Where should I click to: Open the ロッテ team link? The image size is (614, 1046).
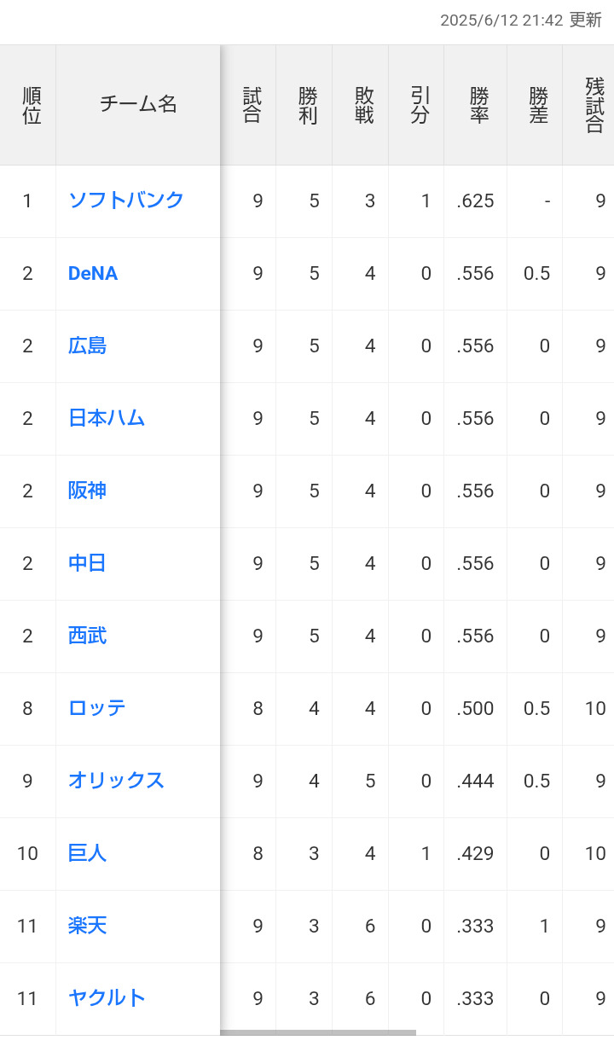(x=97, y=708)
